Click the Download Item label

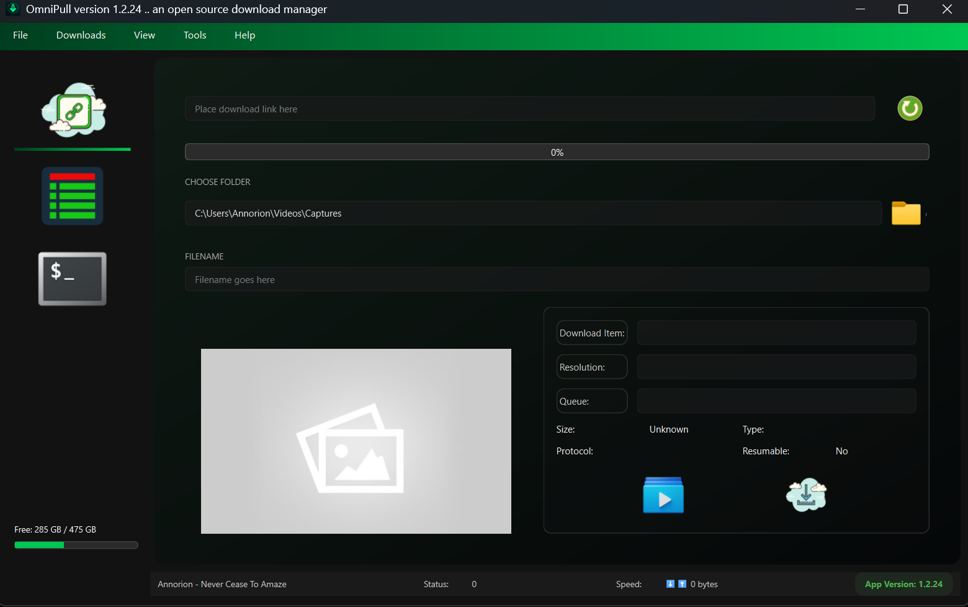592,333
